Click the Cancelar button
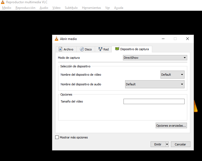Screen dimensions: 202x161 point(181,144)
